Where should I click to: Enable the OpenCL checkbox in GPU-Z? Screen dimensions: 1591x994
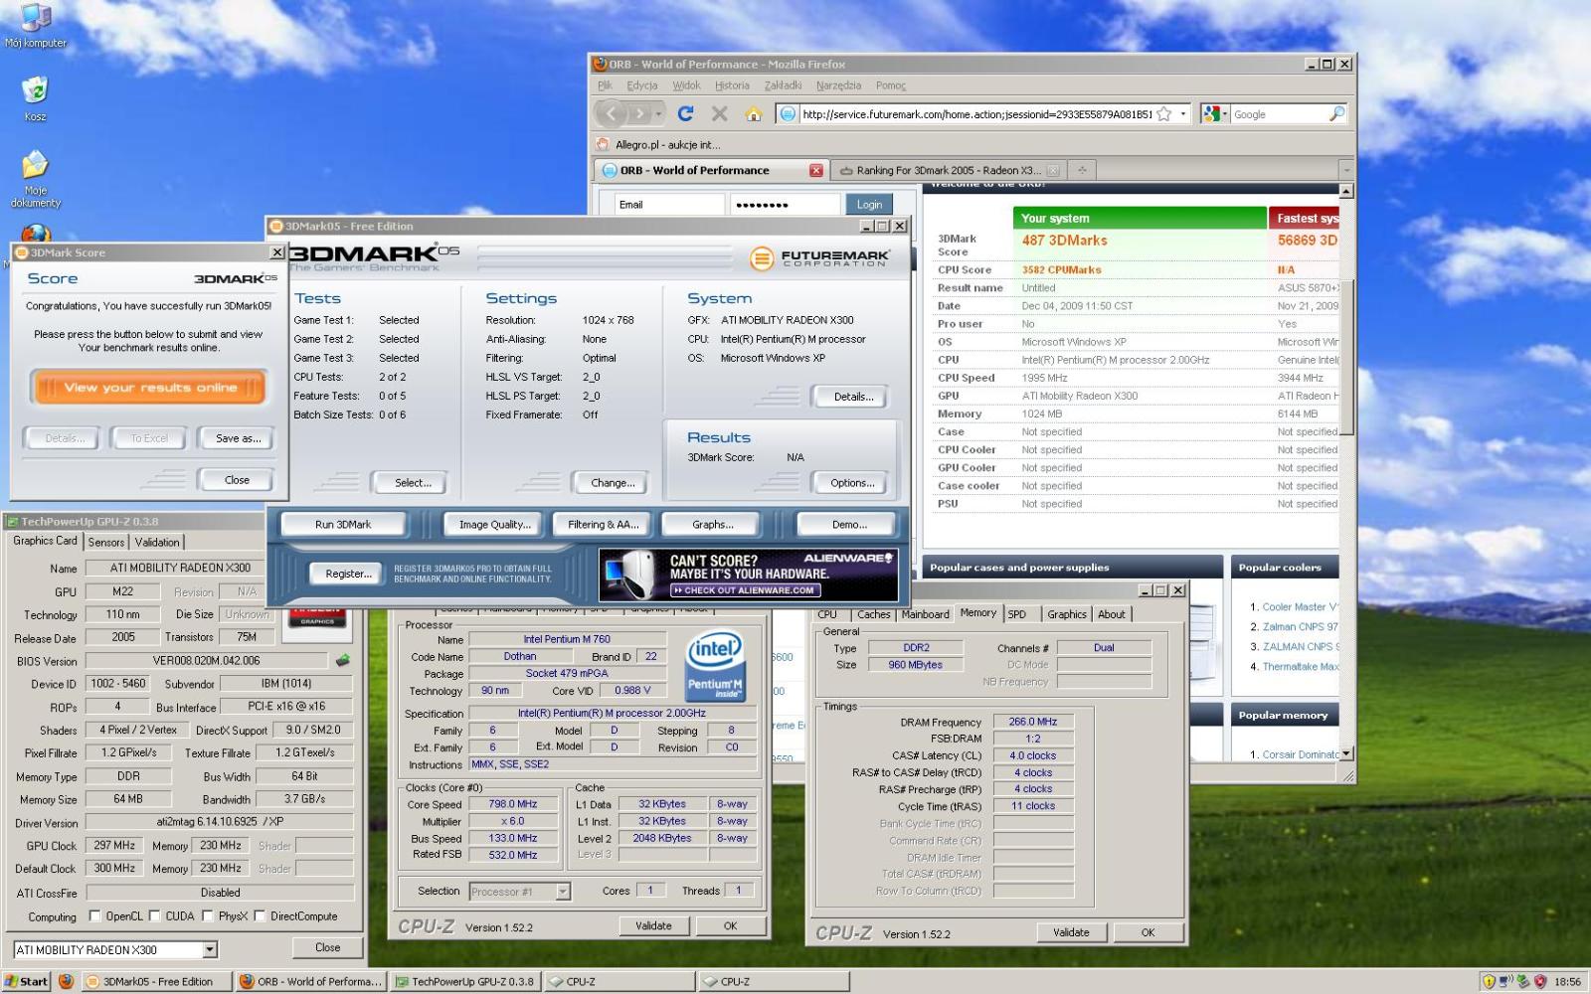[94, 916]
